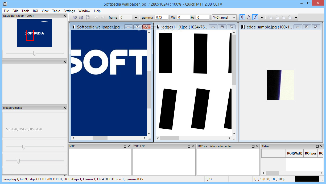Open the Settings menu
326x184 pixels.
(69, 11)
